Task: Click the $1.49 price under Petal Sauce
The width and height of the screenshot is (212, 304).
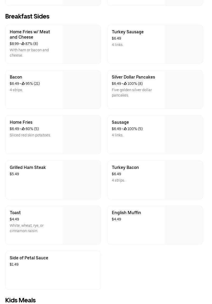Action: pyautogui.click(x=14, y=264)
